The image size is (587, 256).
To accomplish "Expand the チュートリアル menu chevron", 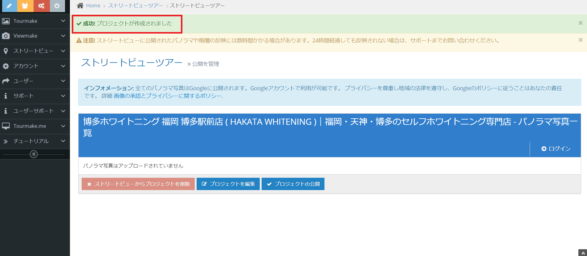I will pos(63,141).
